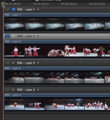Open the RW - cam 3 angle dropdown menu
This screenshot has width=110, height=120.
click(38, 63)
